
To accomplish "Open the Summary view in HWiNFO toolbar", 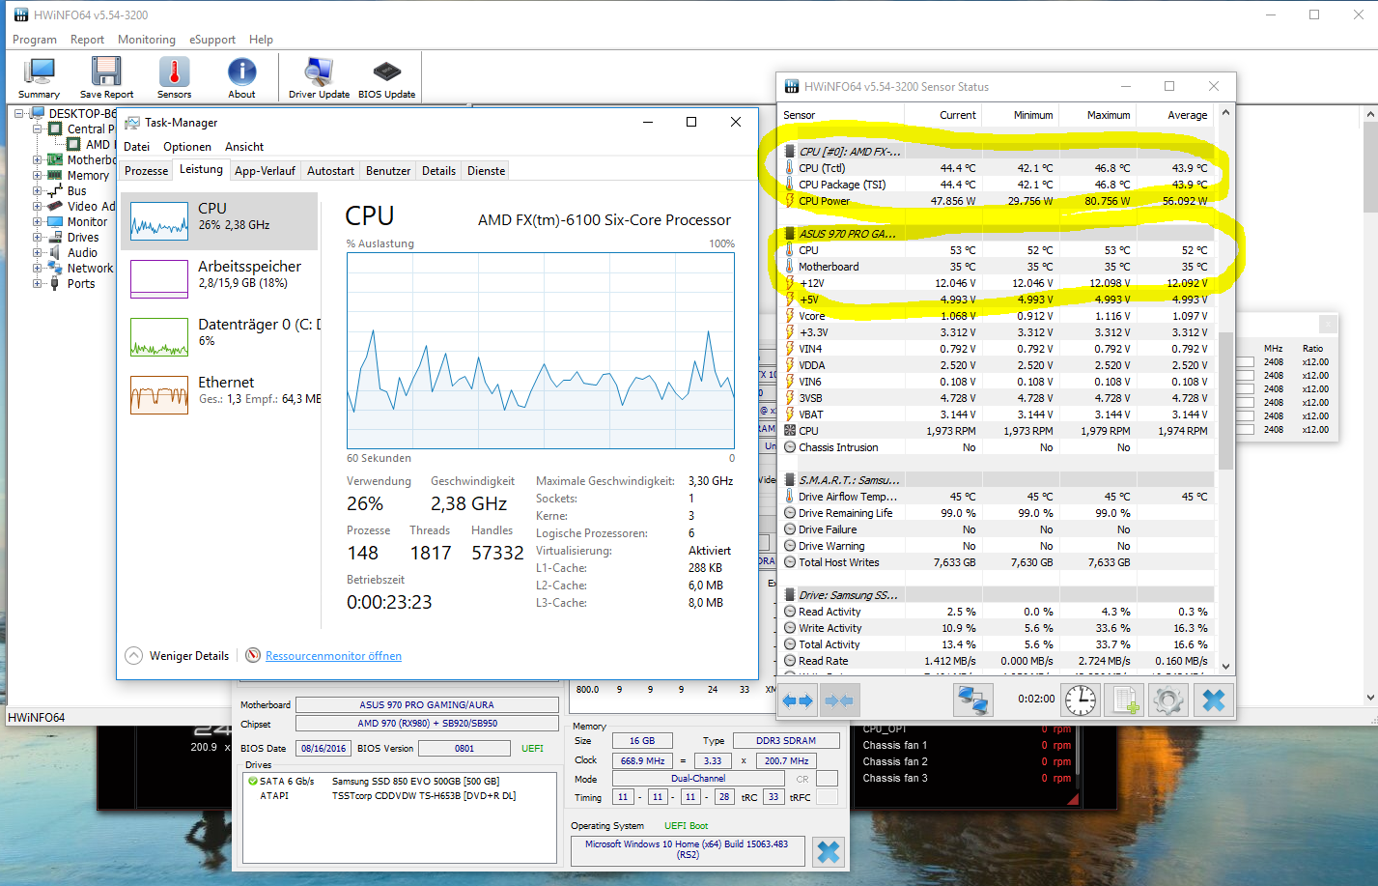I will (39, 77).
